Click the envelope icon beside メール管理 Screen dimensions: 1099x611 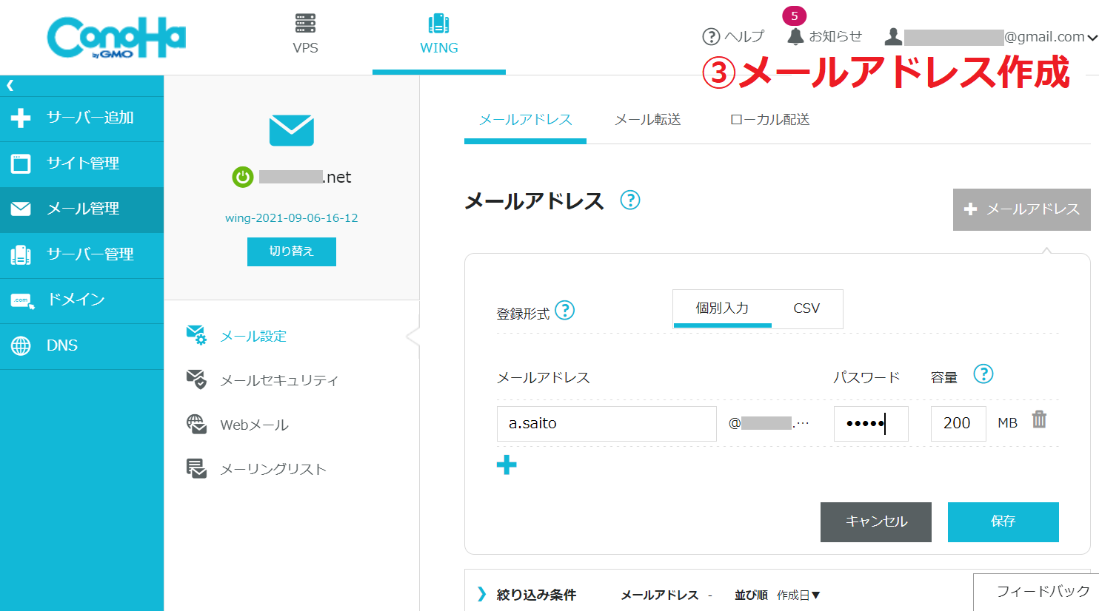(21, 209)
